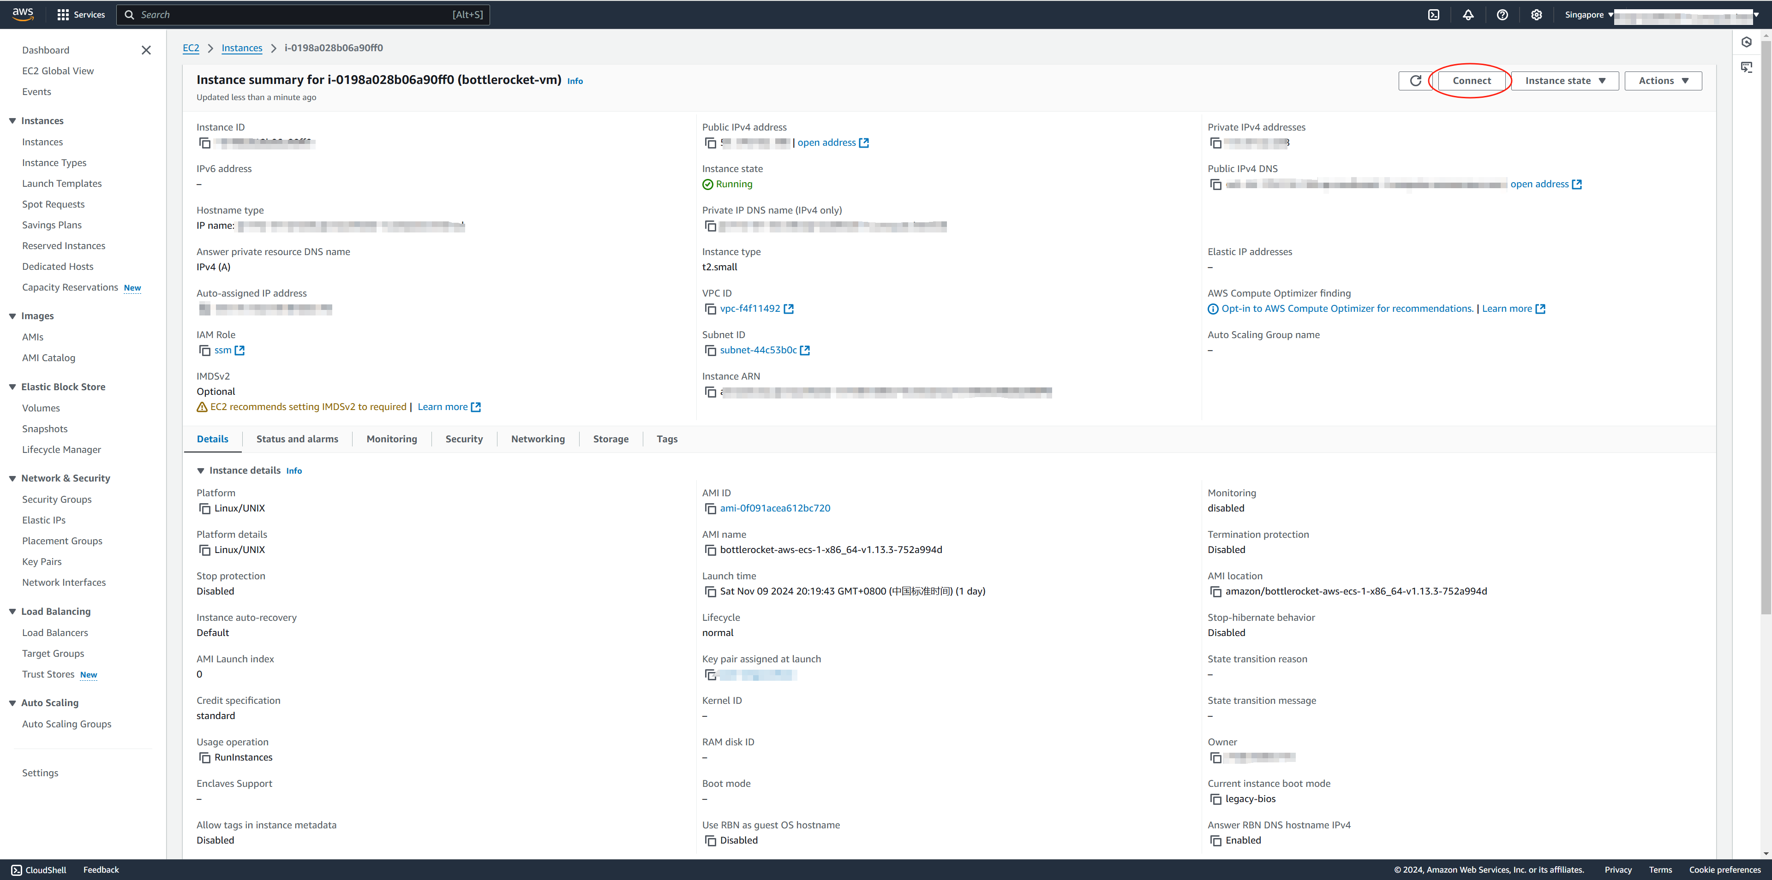
Task: Switch to Status and alarms tab
Action: click(x=297, y=440)
